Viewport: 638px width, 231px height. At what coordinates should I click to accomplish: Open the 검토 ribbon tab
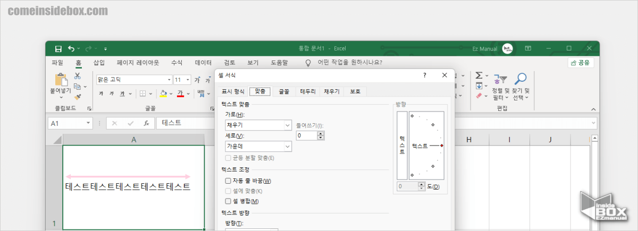230,63
